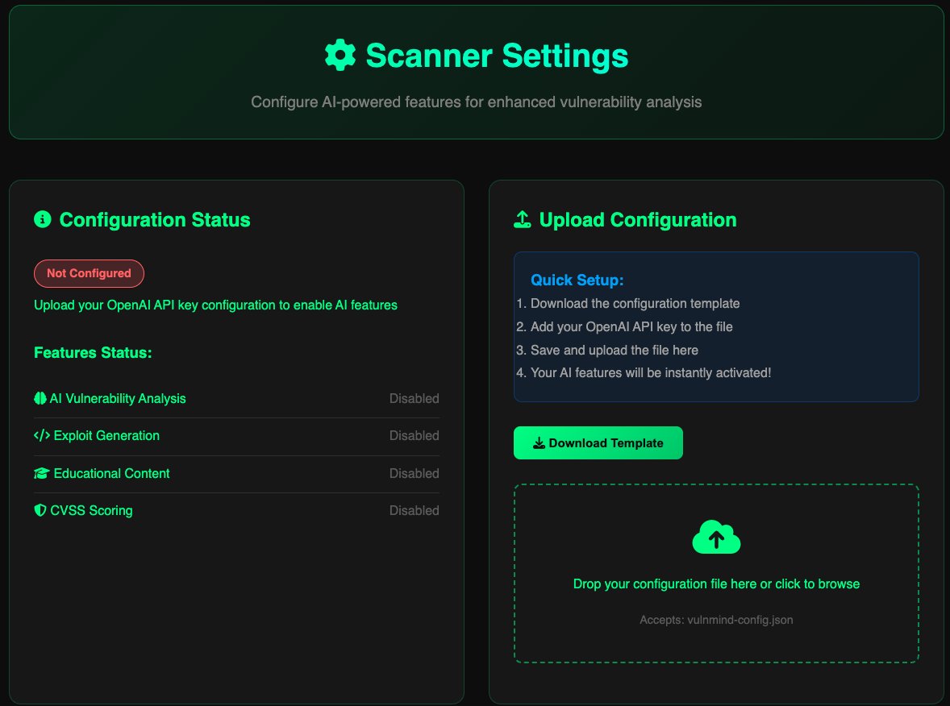Click 'Save and upload the file here' step
This screenshot has width=950, height=706.
click(615, 350)
